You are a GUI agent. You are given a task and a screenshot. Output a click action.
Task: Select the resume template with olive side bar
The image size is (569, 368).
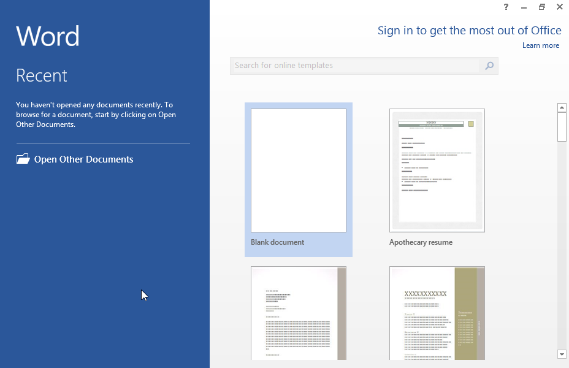coord(437,313)
